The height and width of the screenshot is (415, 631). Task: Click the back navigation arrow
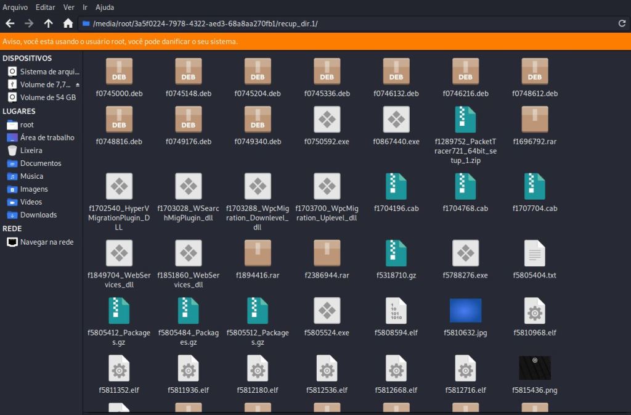coord(9,23)
